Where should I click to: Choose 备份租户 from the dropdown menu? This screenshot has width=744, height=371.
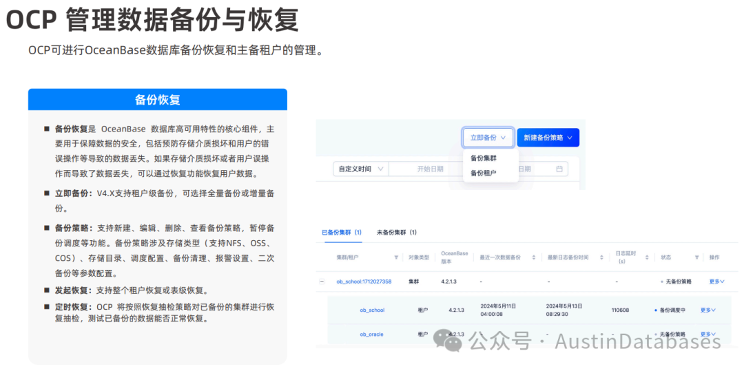pyautogui.click(x=484, y=173)
